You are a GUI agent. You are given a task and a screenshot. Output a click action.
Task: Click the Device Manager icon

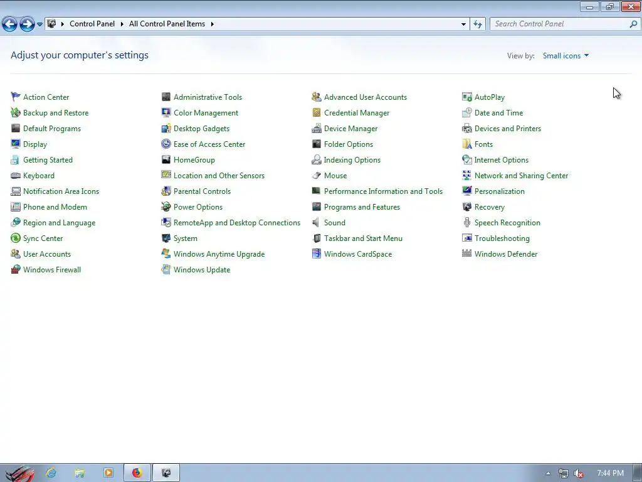click(x=317, y=128)
